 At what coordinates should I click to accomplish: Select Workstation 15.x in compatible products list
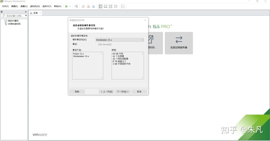pyautogui.click(x=81, y=56)
